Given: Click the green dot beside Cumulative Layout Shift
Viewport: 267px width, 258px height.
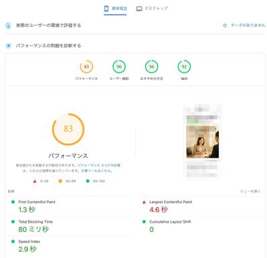Looking at the screenshot, I should click(x=144, y=222).
